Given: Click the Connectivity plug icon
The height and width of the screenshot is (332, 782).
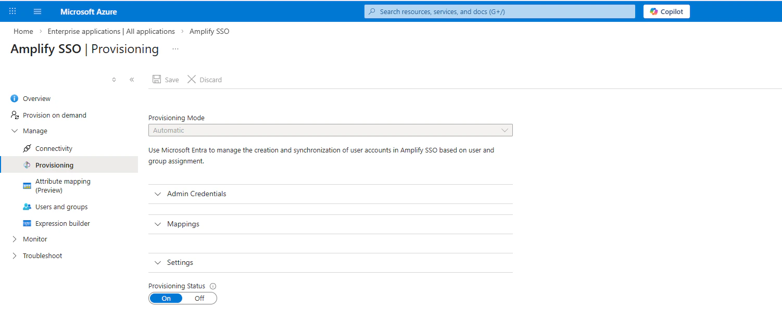Looking at the screenshot, I should [x=27, y=148].
